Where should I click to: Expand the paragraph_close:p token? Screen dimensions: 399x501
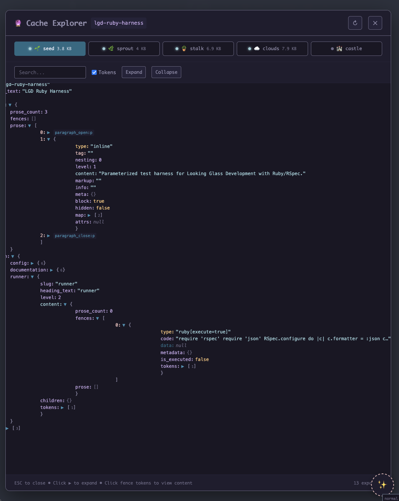pyautogui.click(x=49, y=236)
